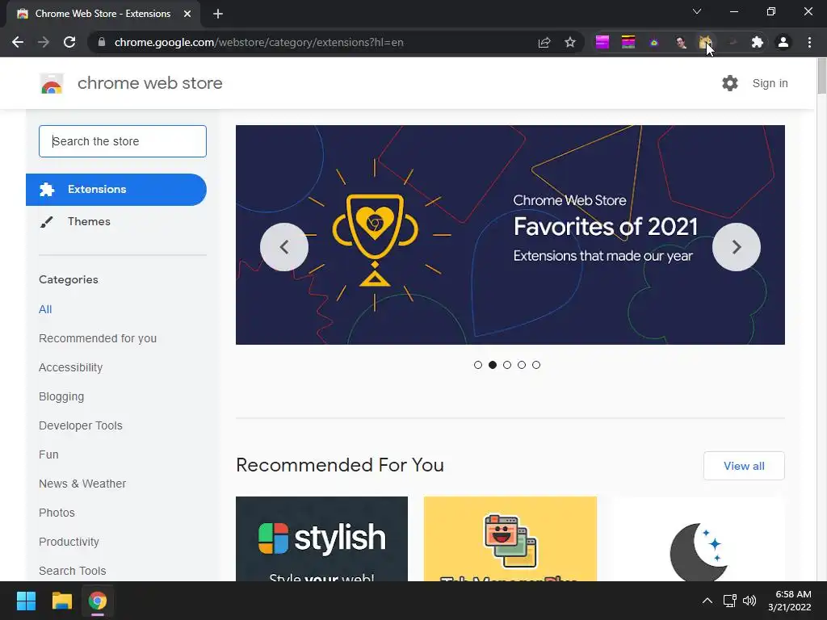Click the Chrome Web Store - Extensions tab
Image resolution: width=827 pixels, height=620 pixels.
pos(103,14)
